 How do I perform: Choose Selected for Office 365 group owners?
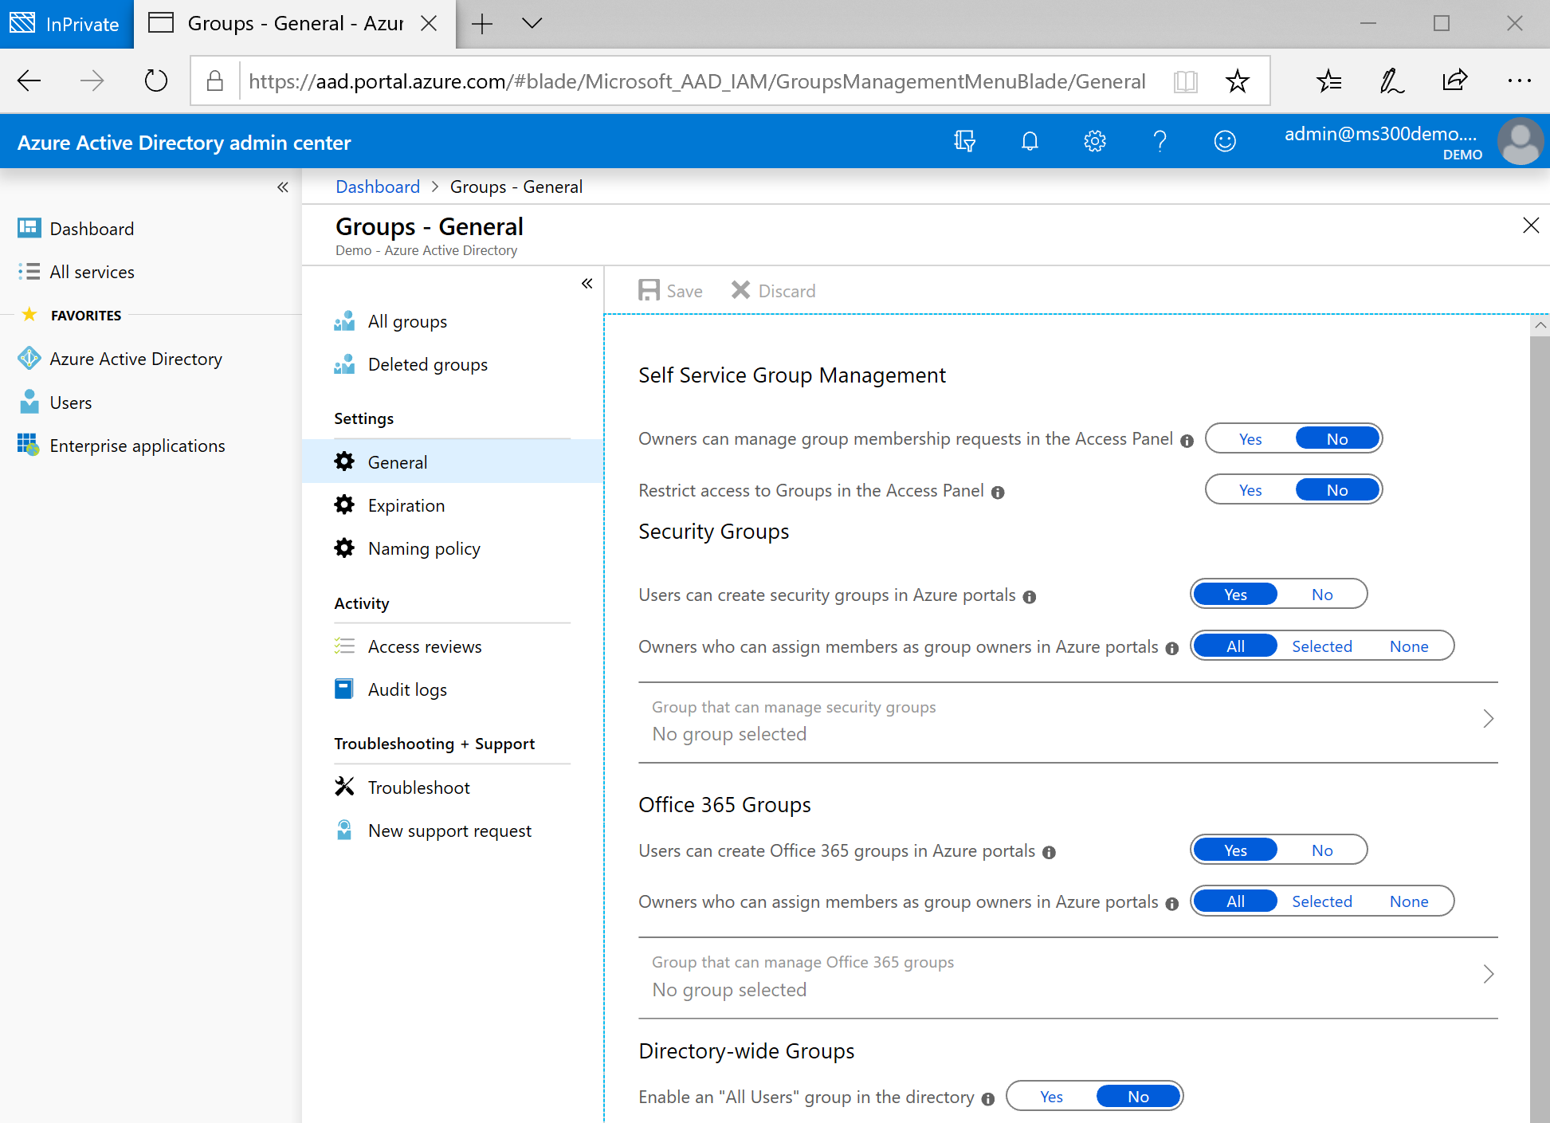[1322, 901]
